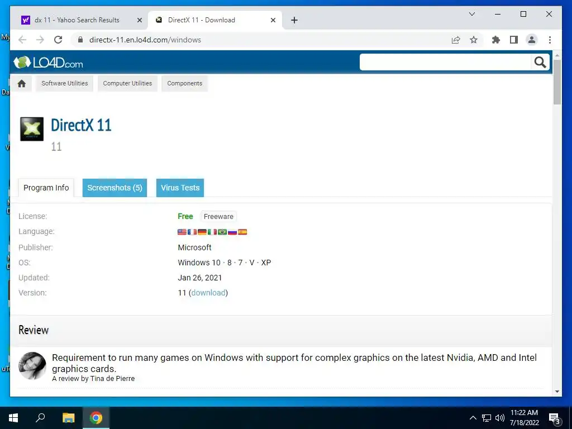The width and height of the screenshot is (572, 429).
Task: Switch to the dx 11 Yahoo Search tab
Action: (77, 20)
